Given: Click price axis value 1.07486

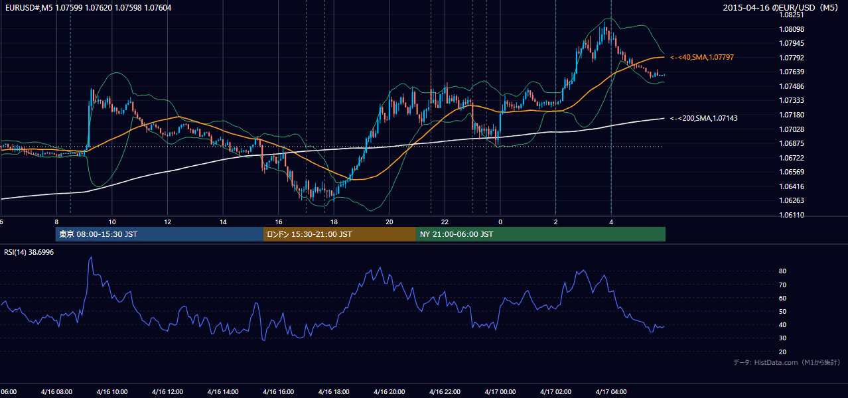Looking at the screenshot, I should (x=792, y=87).
